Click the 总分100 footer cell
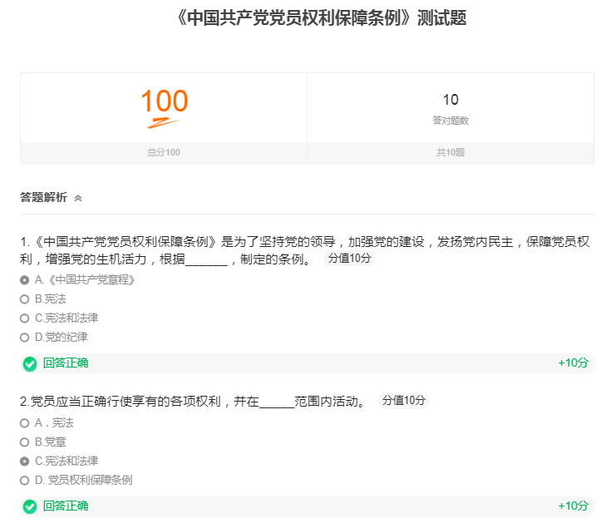Viewport: 611px width, 528px height. 164,152
